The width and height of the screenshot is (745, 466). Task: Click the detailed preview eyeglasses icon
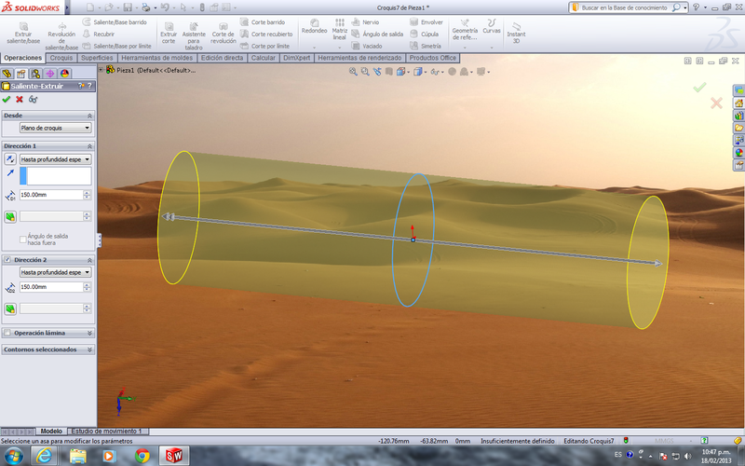coord(33,100)
